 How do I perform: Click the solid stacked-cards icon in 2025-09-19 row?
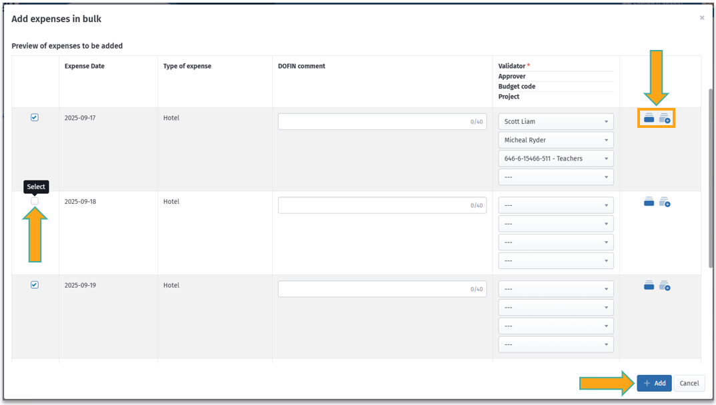[649, 286]
